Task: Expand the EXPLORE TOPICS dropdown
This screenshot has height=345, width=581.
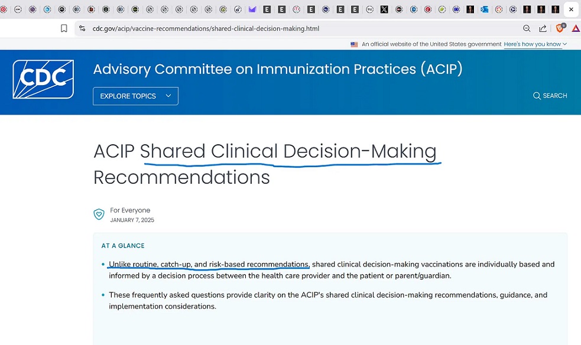Action: click(x=135, y=96)
